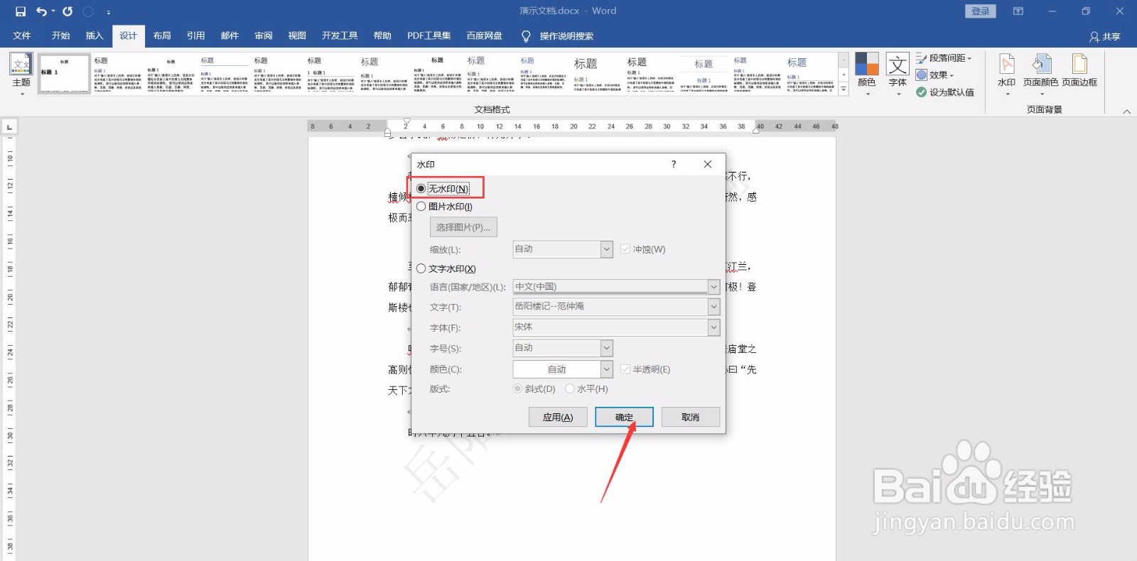Switch to the View (视图) tab
This screenshot has height=561, width=1137.
point(297,36)
